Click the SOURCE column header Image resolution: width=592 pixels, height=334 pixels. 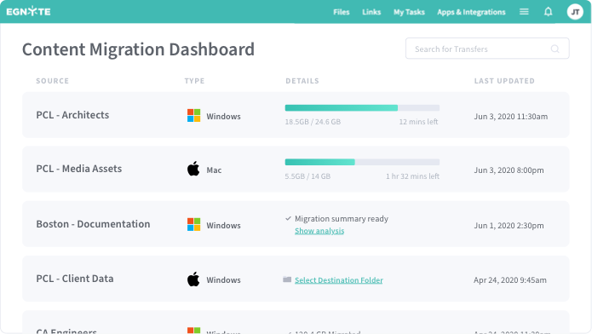53,81
